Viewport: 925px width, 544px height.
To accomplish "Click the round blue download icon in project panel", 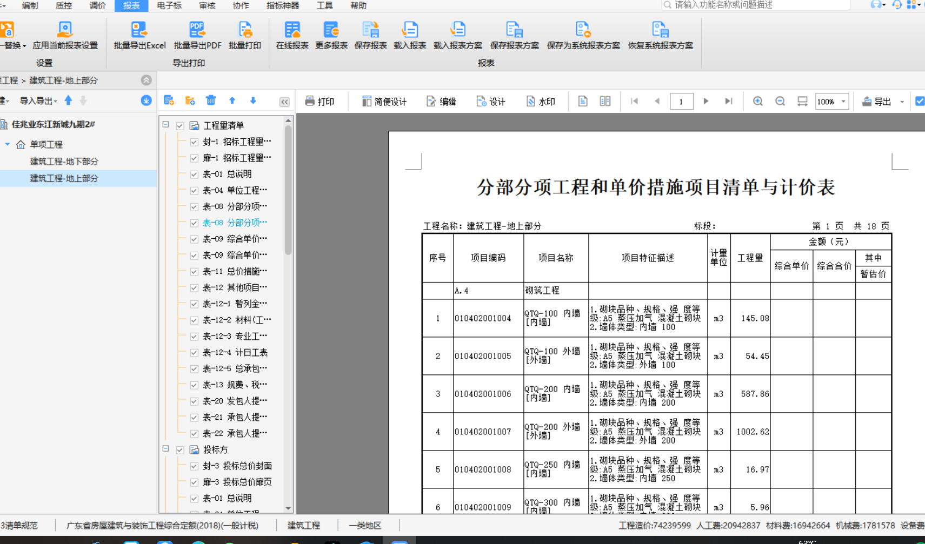I will (x=146, y=100).
